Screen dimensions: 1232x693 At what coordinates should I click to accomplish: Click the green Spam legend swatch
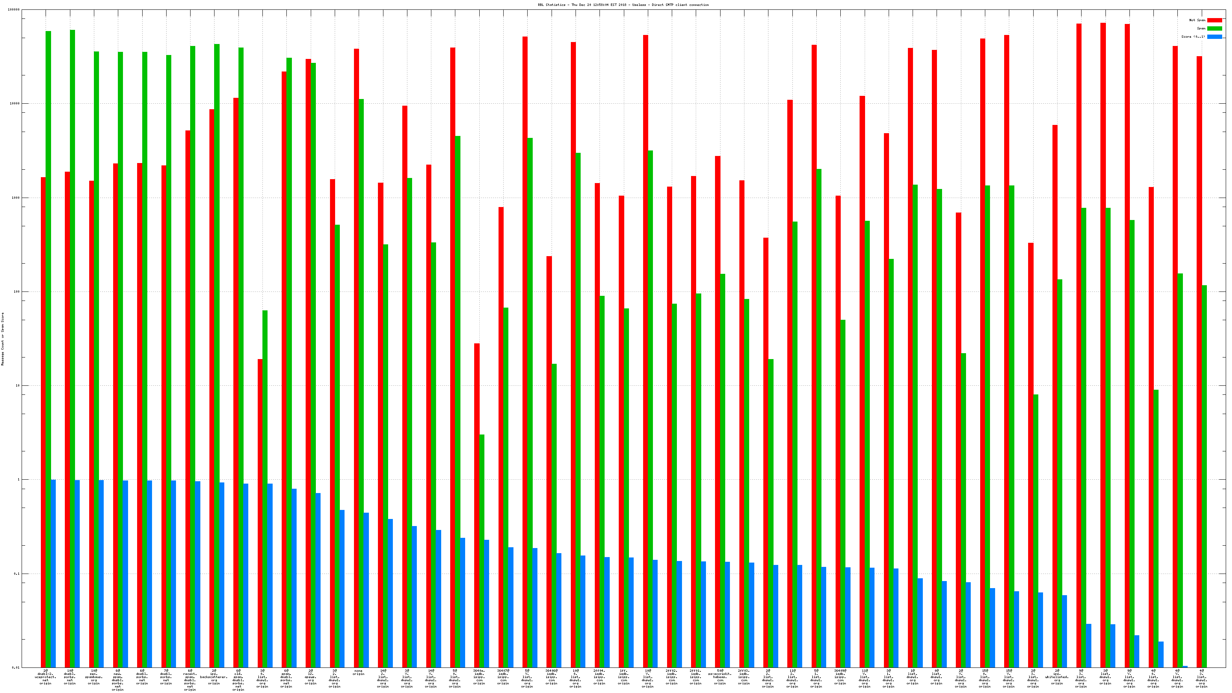point(1214,28)
